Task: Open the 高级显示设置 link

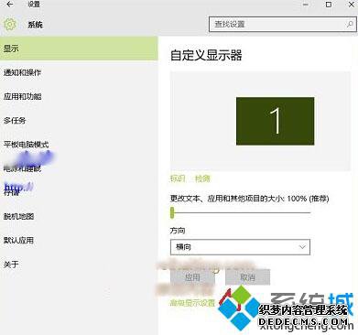Action: coord(192,303)
